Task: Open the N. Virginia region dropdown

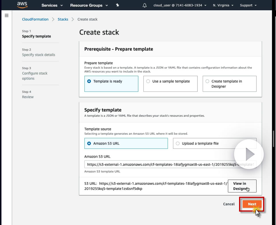Action: point(223,5)
